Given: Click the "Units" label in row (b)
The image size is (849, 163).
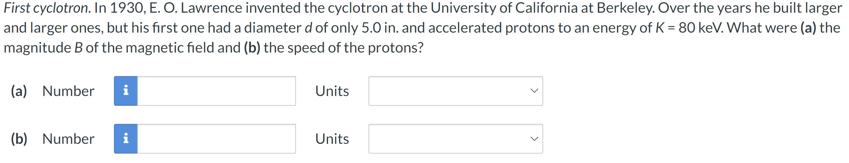Looking at the screenshot, I should pos(332,139).
